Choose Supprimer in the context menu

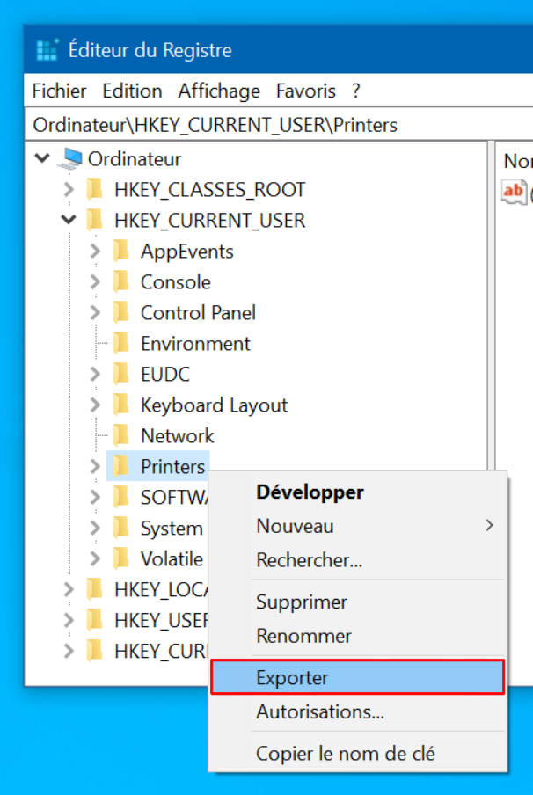pyautogui.click(x=358, y=602)
